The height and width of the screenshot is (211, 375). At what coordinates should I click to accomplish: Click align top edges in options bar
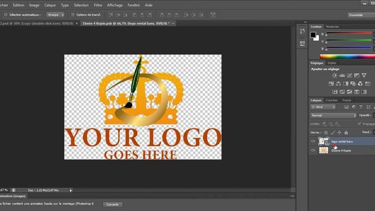tap(111, 15)
